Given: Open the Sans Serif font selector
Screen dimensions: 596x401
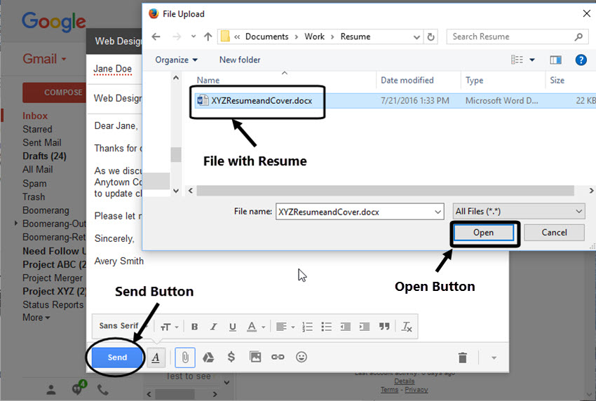Looking at the screenshot, I should [123, 326].
